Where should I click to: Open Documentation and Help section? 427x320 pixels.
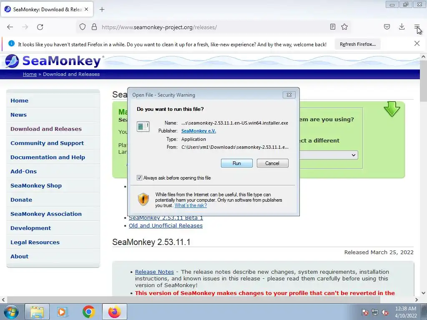48,157
